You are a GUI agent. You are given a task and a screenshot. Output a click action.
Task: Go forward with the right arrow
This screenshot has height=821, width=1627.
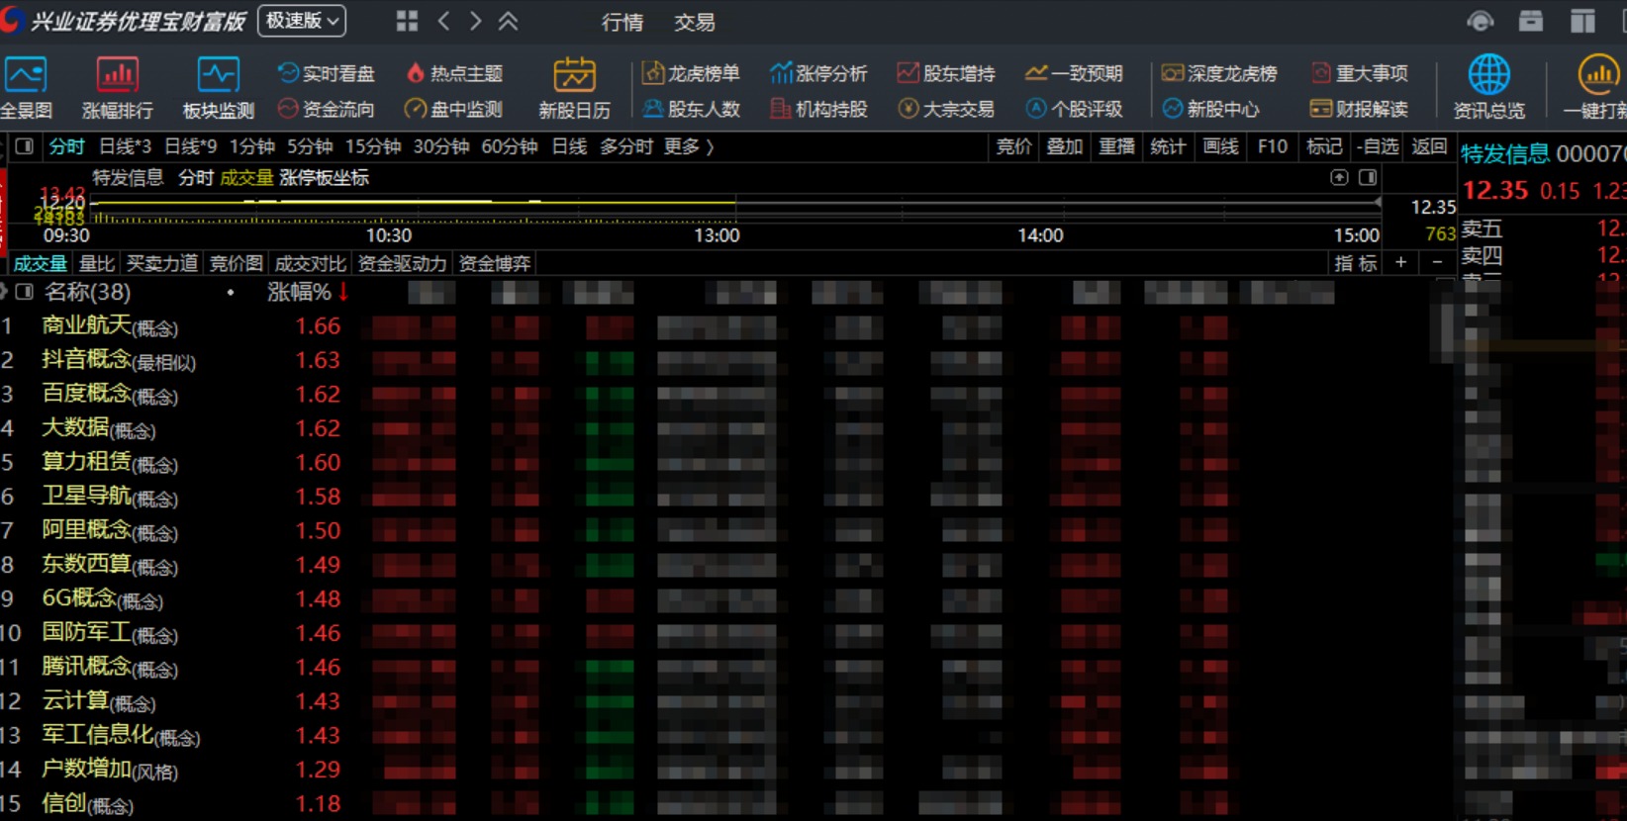tap(476, 21)
